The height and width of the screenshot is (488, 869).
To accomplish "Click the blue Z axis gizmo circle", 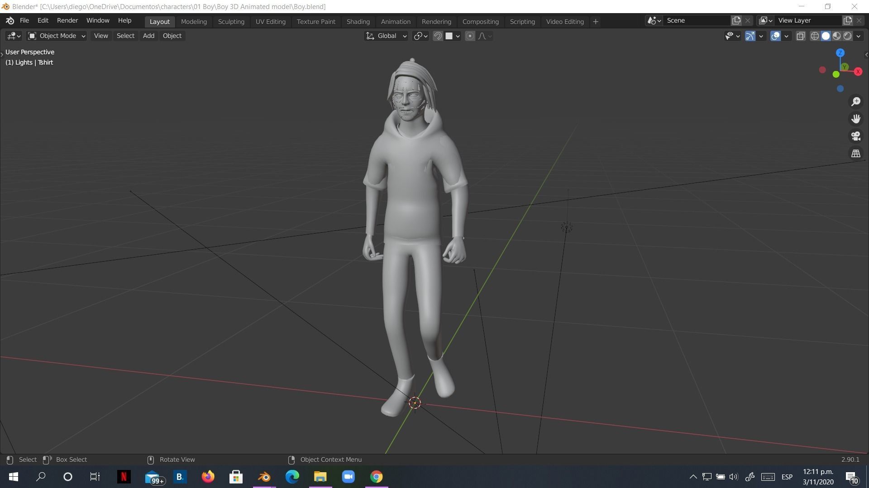I will (x=840, y=53).
